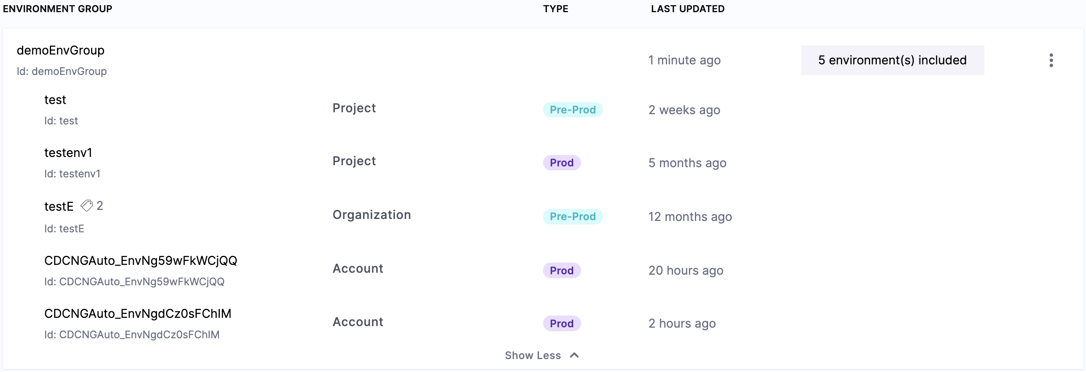
Task: Click the Pre-Prod tag on the testE row
Action: click(x=572, y=217)
